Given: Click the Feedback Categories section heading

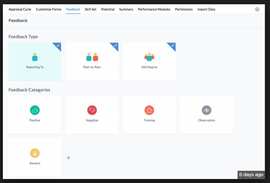Looking at the screenshot, I should point(29,90).
